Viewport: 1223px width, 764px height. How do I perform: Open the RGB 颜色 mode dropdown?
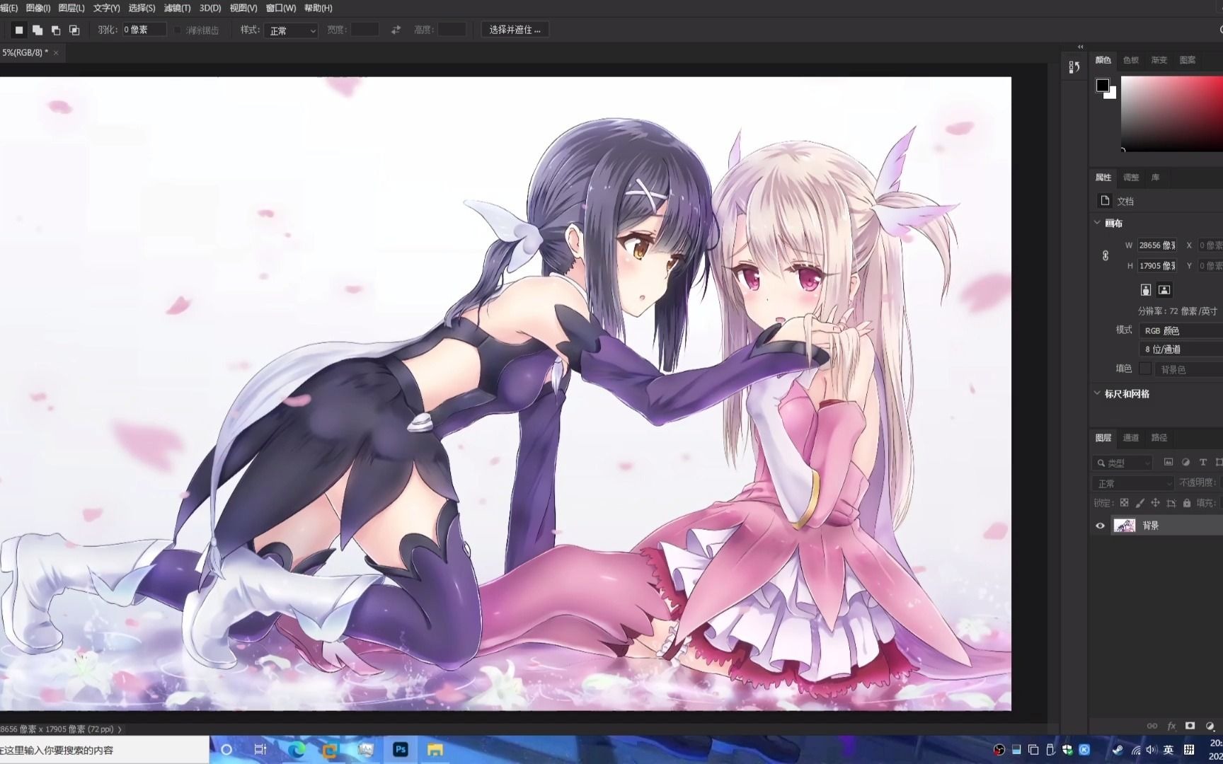coord(1181,330)
